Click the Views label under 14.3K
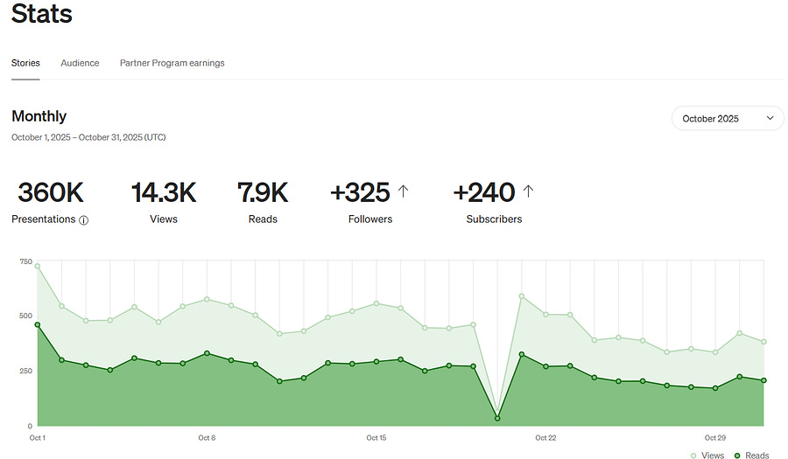Image resolution: width=788 pixels, height=459 pixels. [164, 219]
